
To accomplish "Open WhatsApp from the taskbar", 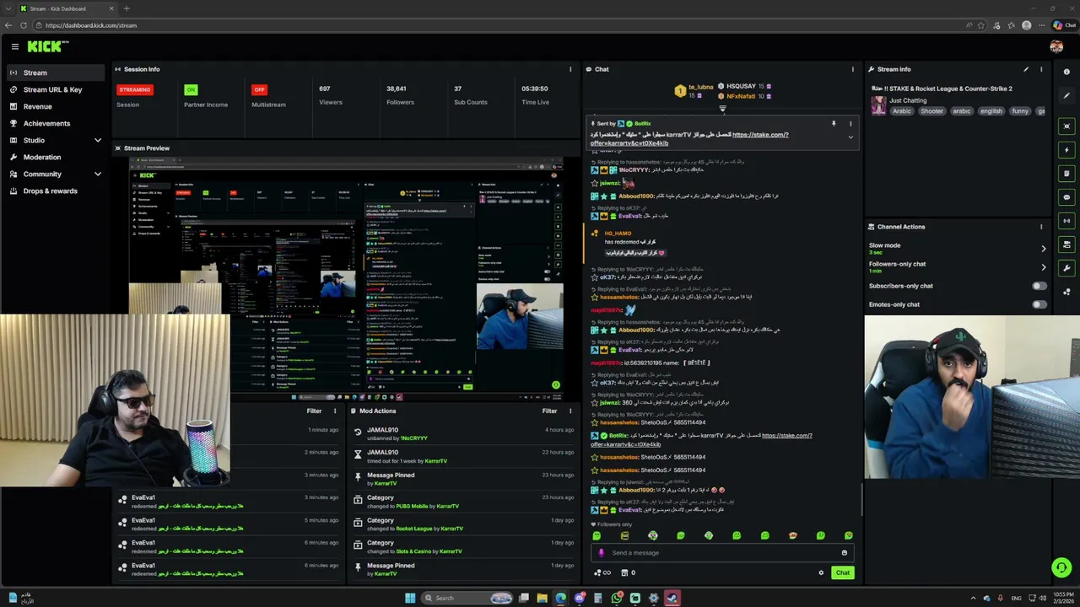I will pos(617,598).
